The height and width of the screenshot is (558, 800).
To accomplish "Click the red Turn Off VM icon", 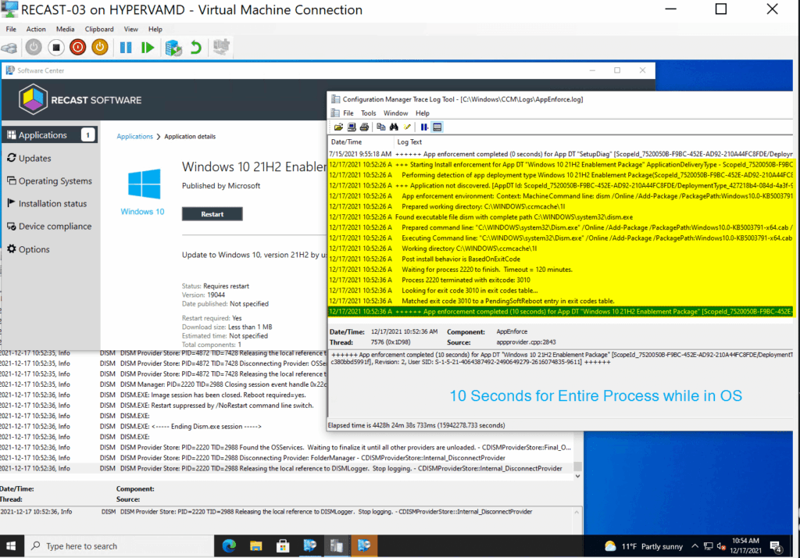I will click(x=78, y=48).
